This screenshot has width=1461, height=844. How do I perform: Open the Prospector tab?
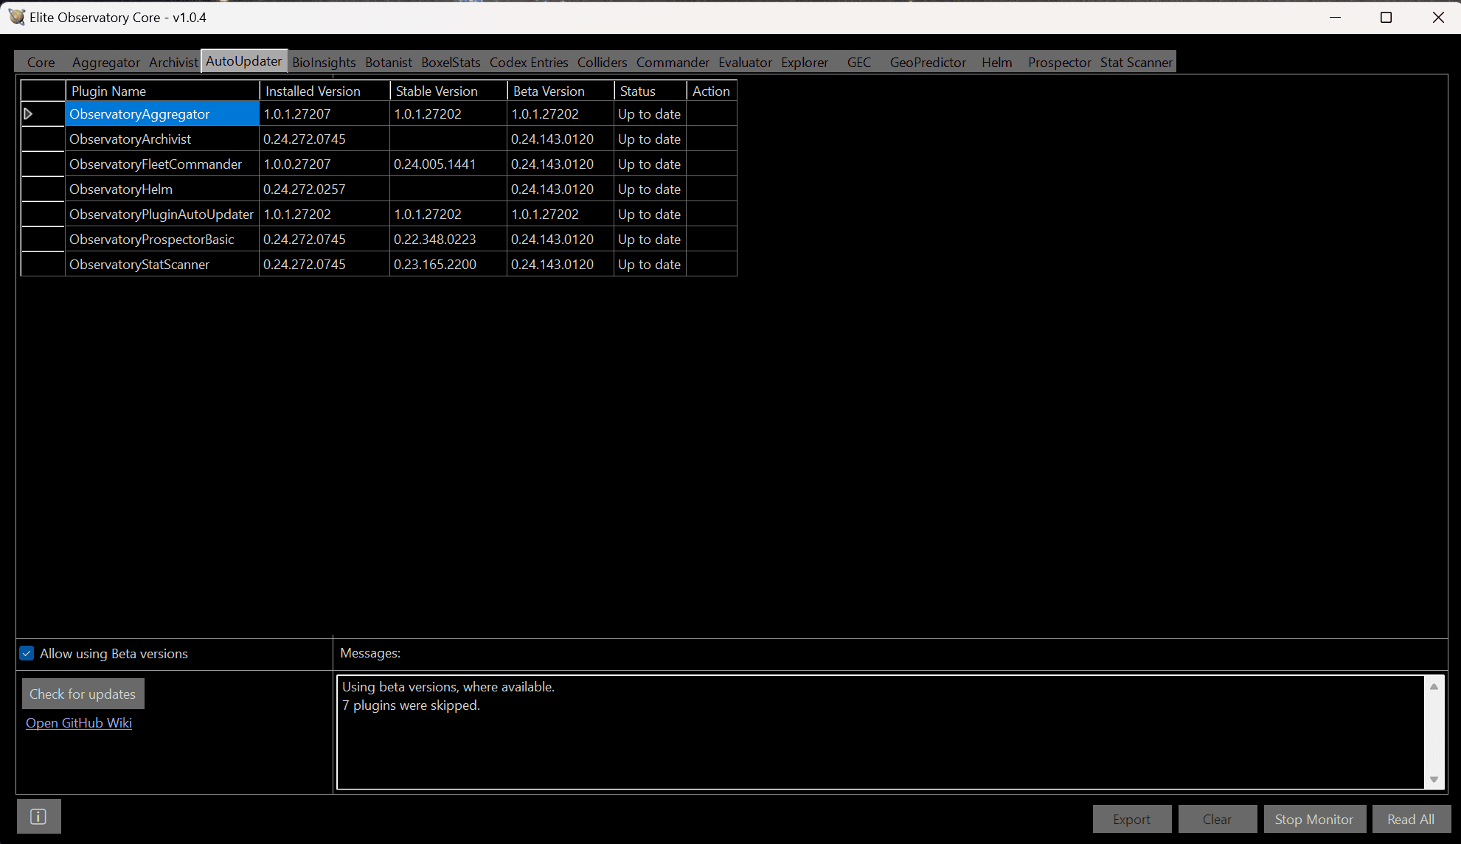pyautogui.click(x=1059, y=63)
